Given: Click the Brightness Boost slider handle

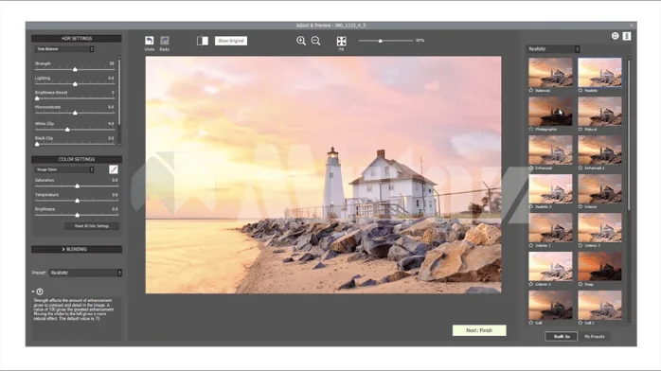Looking at the screenshot, I should [x=37, y=98].
